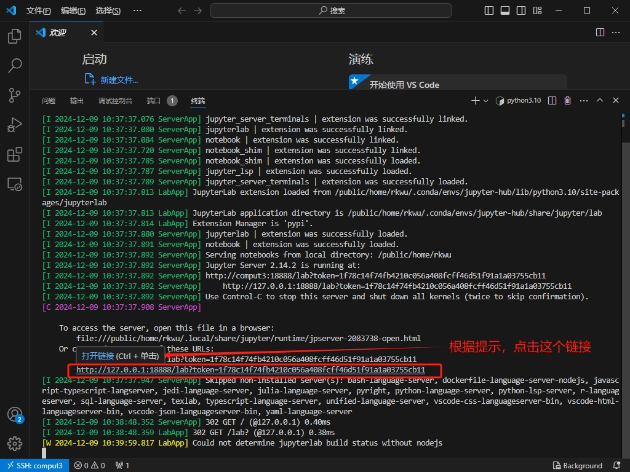Show errors and warnings from status bar
630x472 pixels.
pos(90,465)
